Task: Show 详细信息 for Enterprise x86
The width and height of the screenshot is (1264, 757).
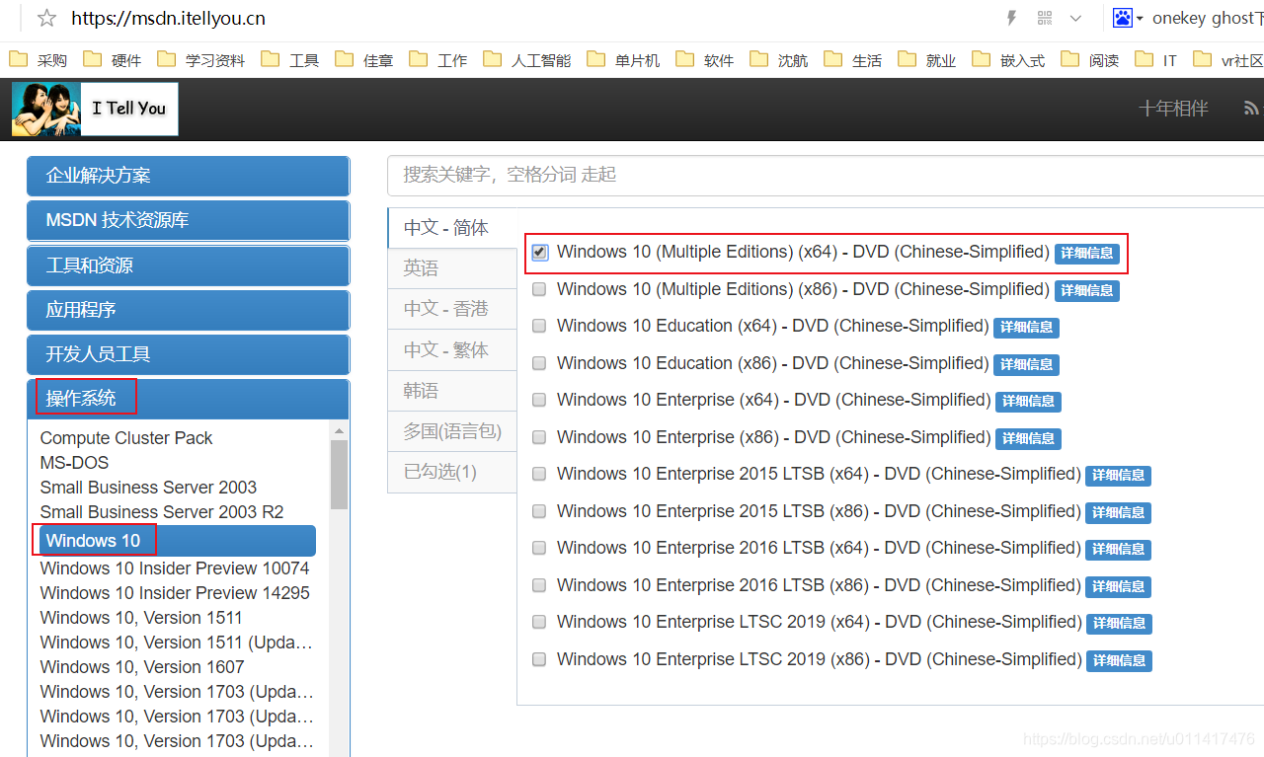Action: click(x=1028, y=438)
